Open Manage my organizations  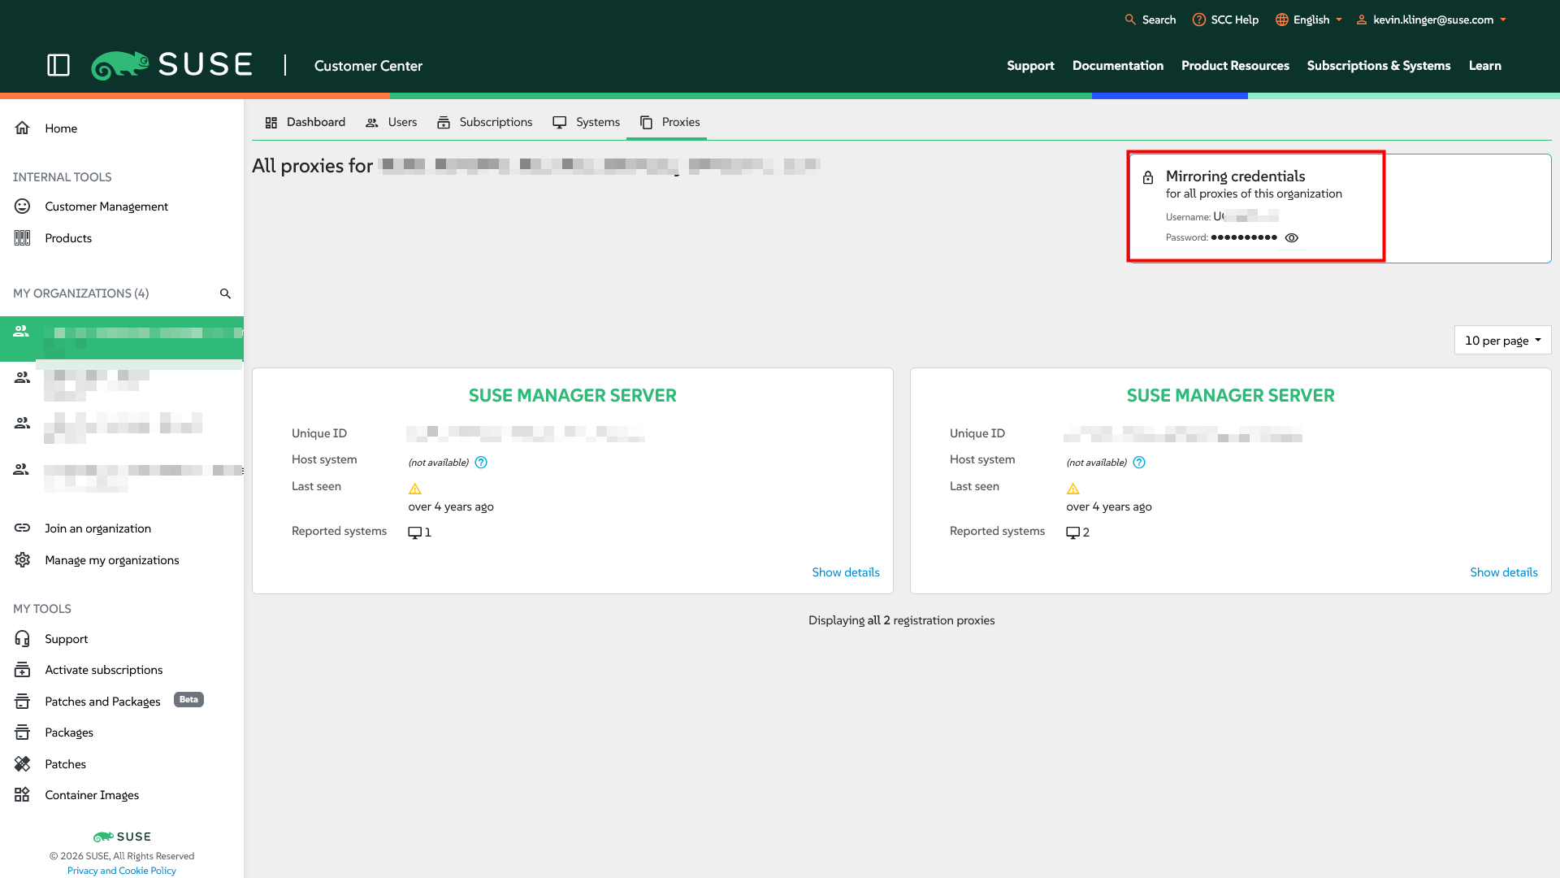click(112, 560)
